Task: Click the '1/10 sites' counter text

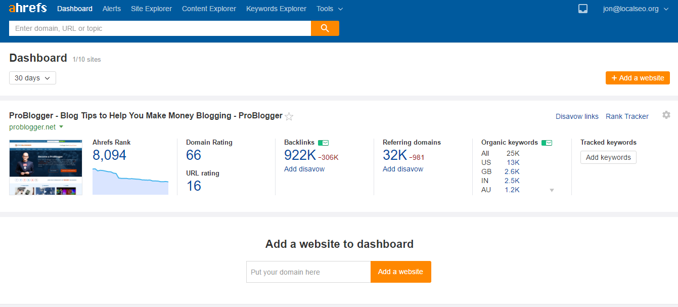Action: point(86,59)
